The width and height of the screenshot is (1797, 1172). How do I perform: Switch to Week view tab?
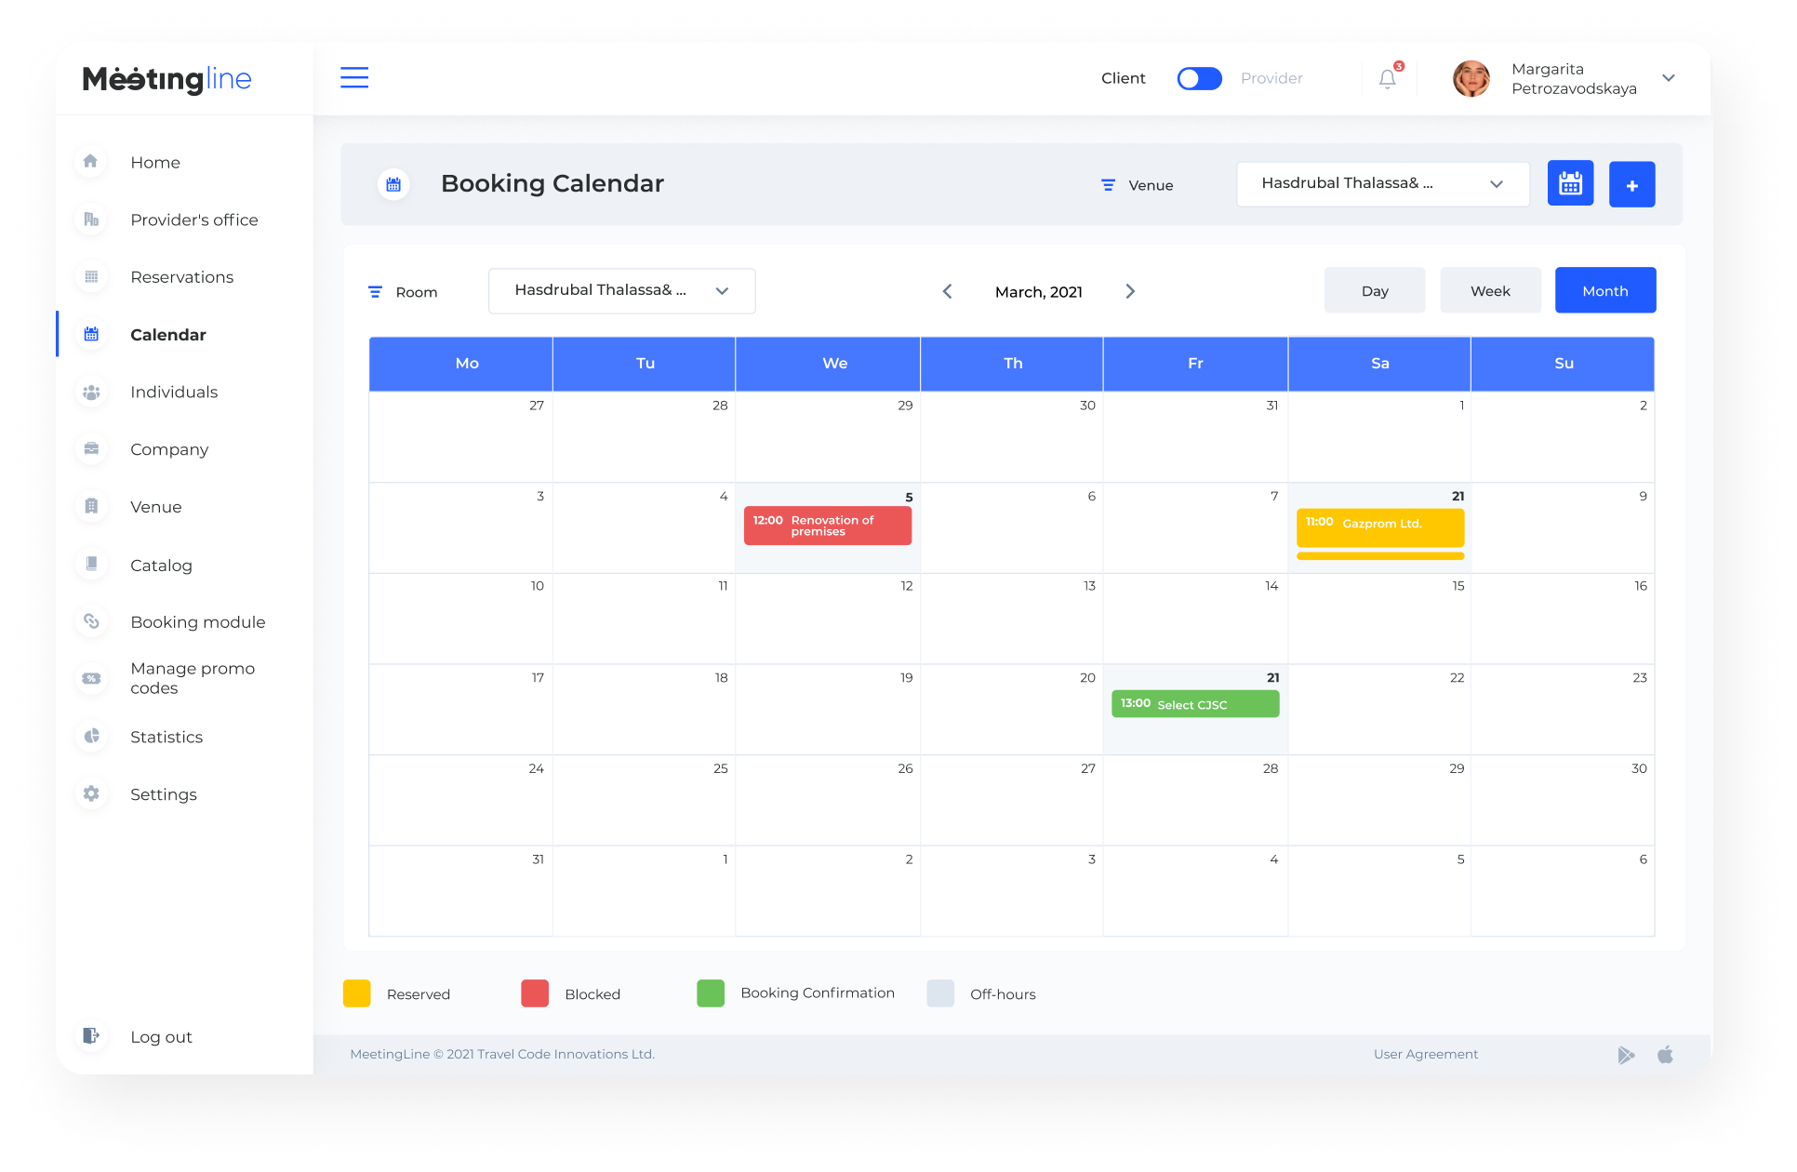(x=1490, y=291)
